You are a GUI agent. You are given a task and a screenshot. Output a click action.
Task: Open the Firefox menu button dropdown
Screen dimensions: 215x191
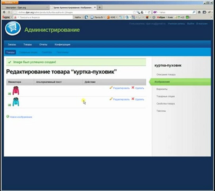click(x=10, y=2)
